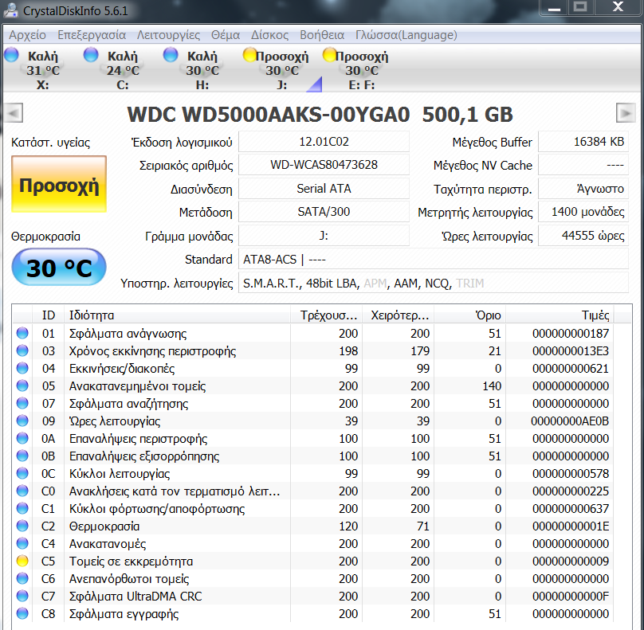Open the Γλώσσα(Language) menu
Image resolution: width=644 pixels, height=630 pixels.
pos(406,35)
